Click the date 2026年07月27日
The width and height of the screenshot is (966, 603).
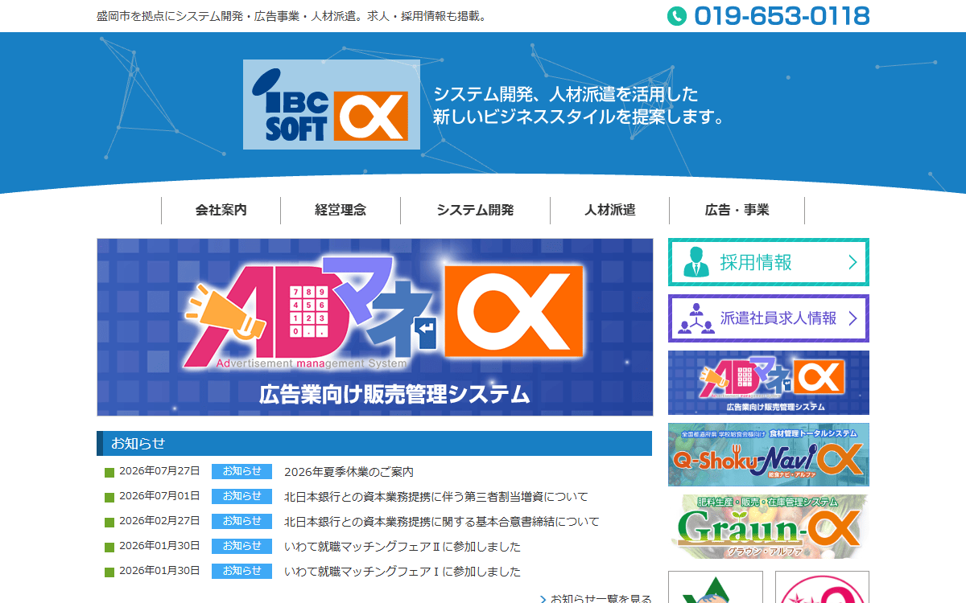point(159,471)
